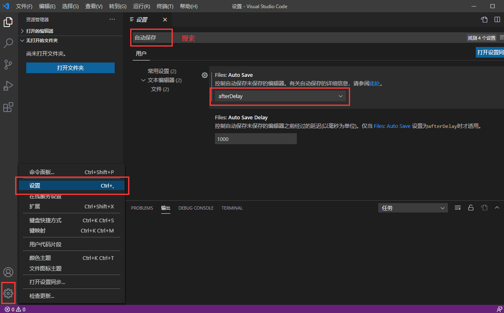Click the VS Code logo in title bar
The width and height of the screenshot is (504, 313).
coord(6,6)
